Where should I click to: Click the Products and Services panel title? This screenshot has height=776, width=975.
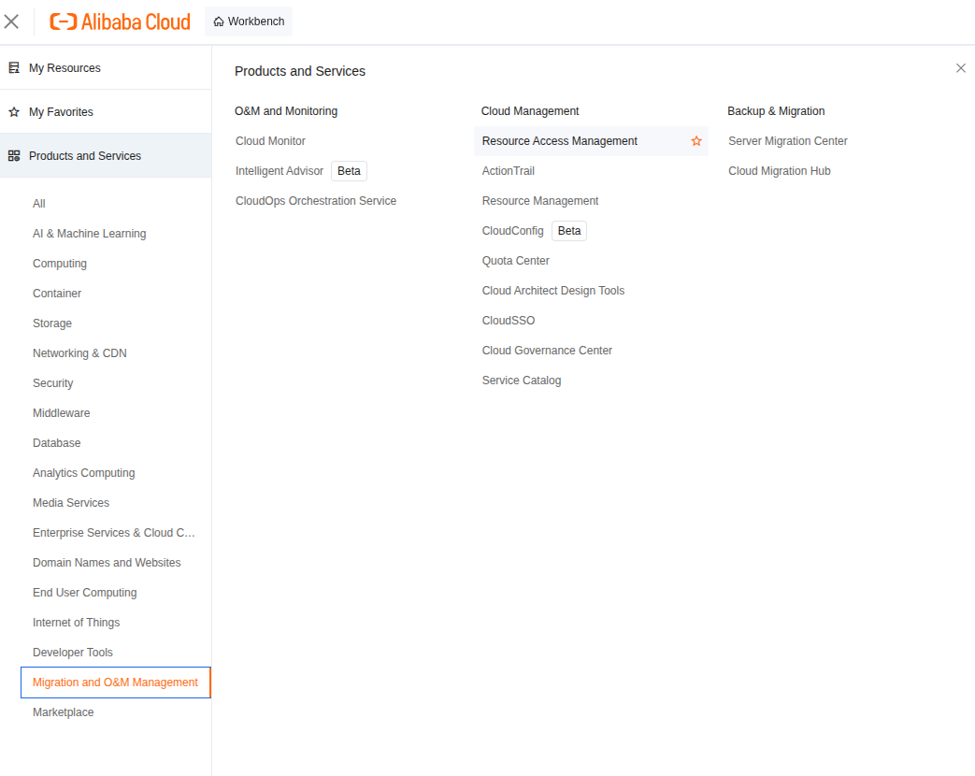(x=300, y=71)
